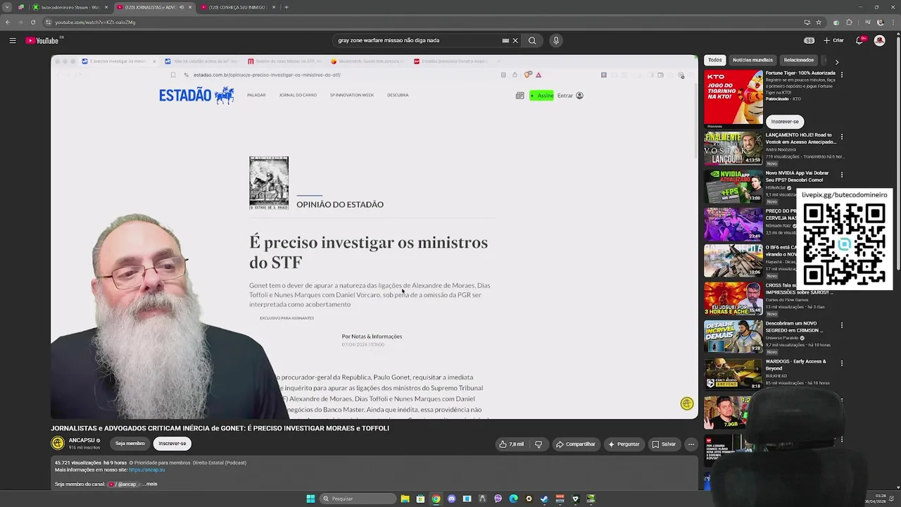The width and height of the screenshot is (901, 507).
Task: Open Discord from the taskbar
Action: pyautogui.click(x=452, y=499)
